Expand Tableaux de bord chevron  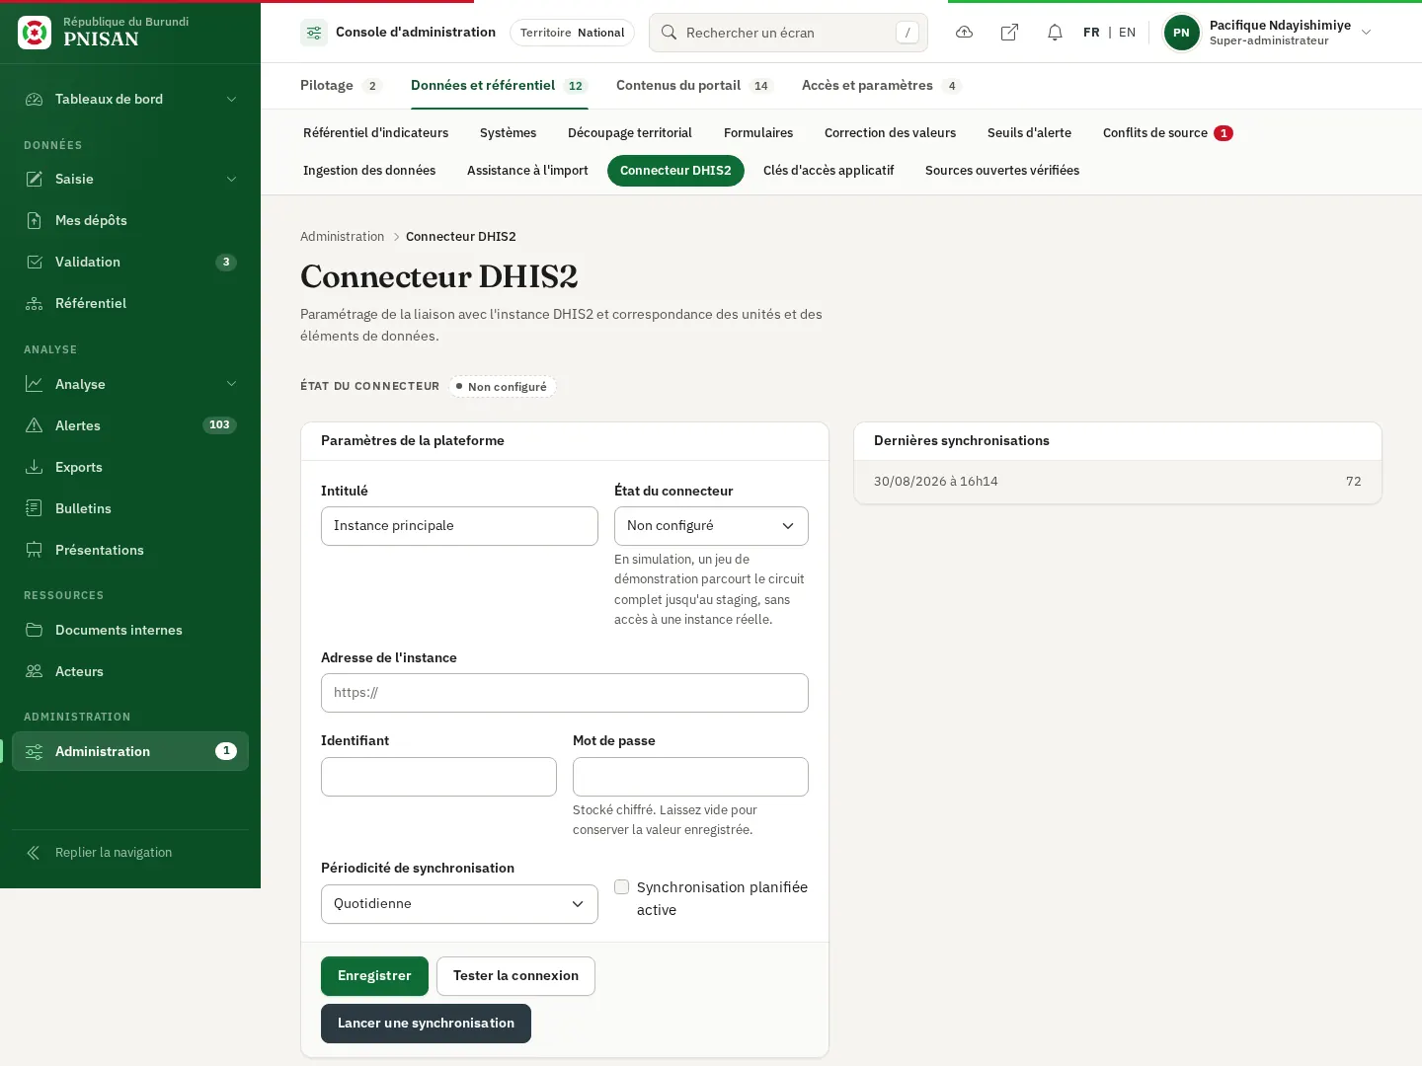[x=231, y=99]
